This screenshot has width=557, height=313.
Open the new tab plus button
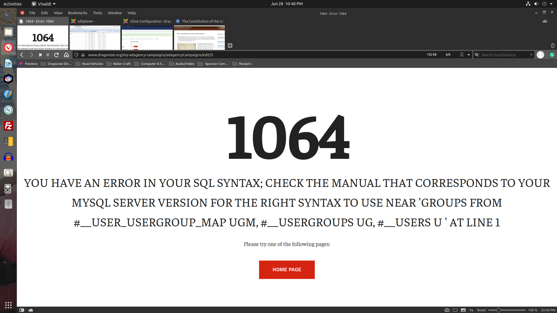(230, 46)
